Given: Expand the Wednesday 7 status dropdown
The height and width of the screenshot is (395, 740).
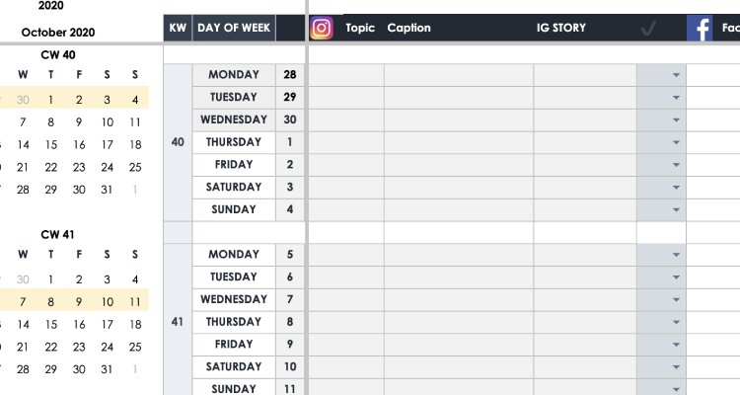Looking at the screenshot, I should [x=677, y=299].
